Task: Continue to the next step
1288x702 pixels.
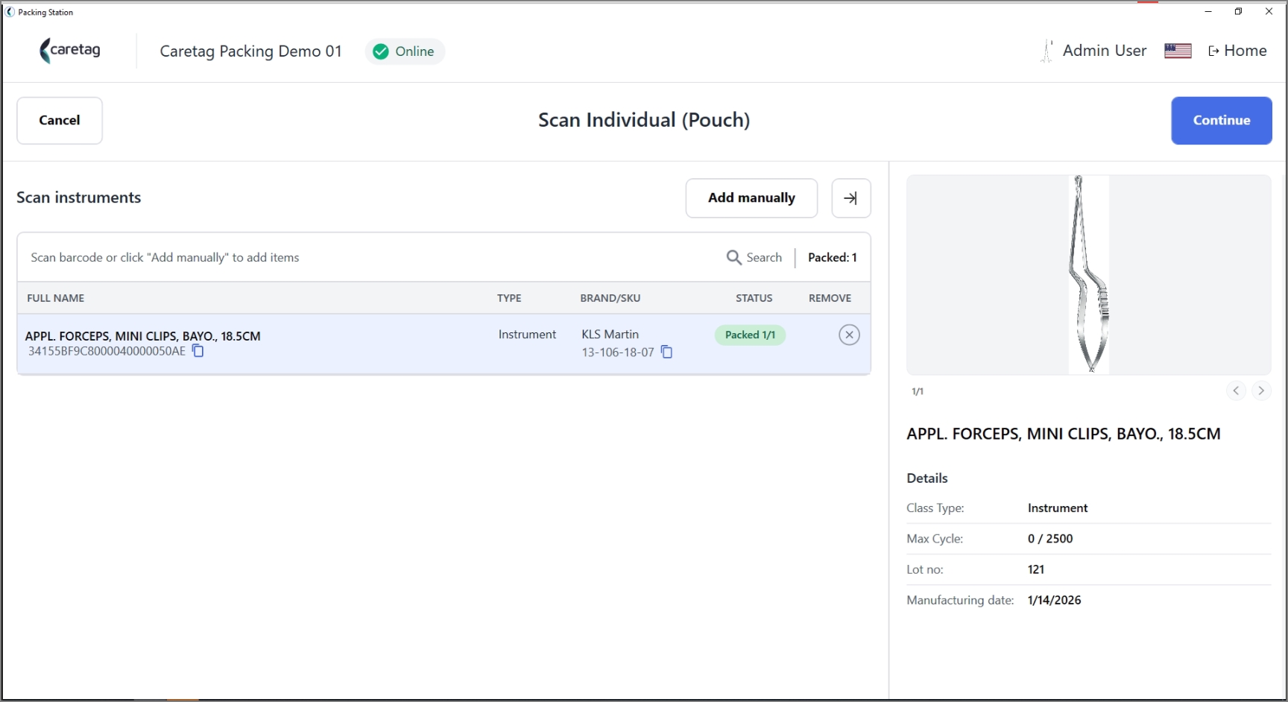Action: point(1221,120)
